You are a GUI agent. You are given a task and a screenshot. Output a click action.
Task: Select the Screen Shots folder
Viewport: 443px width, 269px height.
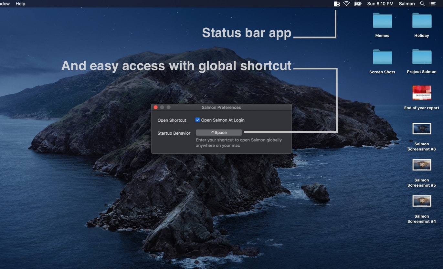tap(382, 57)
